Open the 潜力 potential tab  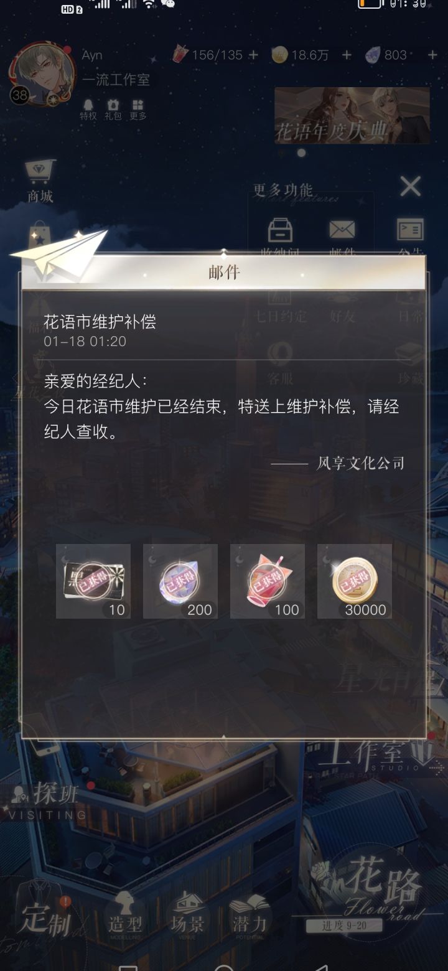pos(250,916)
